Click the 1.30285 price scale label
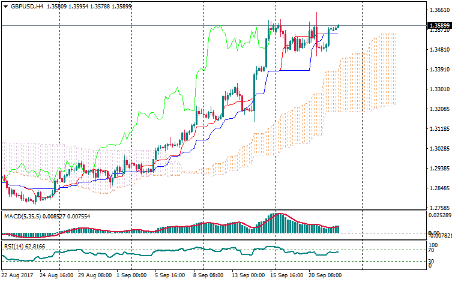 (438, 148)
